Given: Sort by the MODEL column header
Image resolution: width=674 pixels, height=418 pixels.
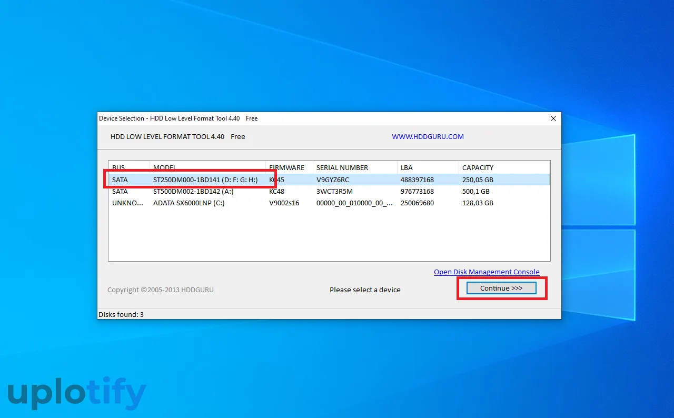Looking at the screenshot, I should [208, 167].
